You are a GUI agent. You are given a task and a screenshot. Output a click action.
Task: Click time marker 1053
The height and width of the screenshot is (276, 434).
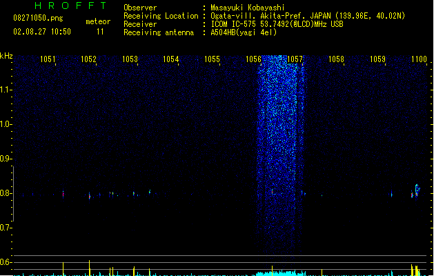130,59
